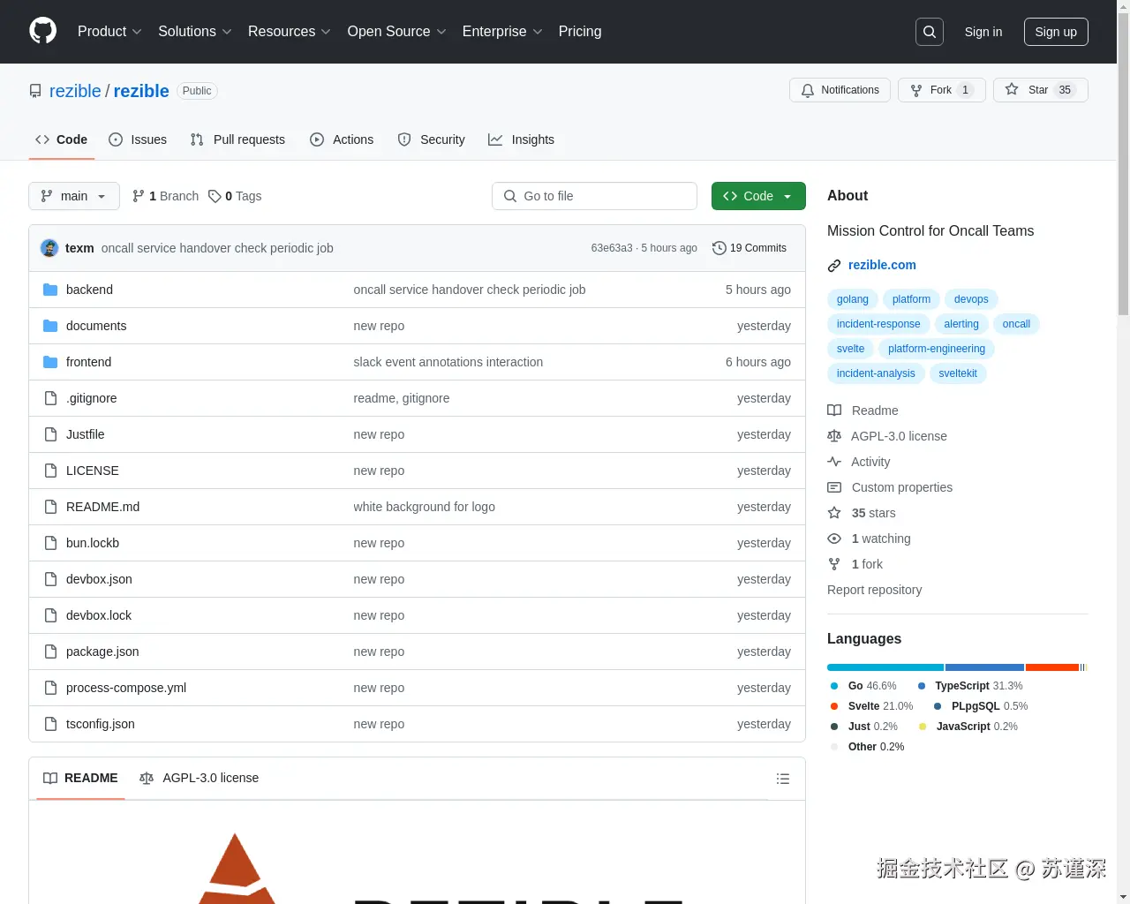Image resolution: width=1130 pixels, height=904 pixels.
Task: Star the rezible repository
Action: tap(1040, 90)
